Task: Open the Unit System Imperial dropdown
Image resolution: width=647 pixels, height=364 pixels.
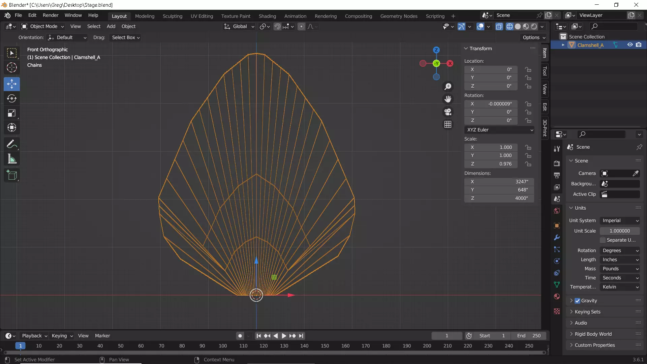Action: (x=620, y=220)
